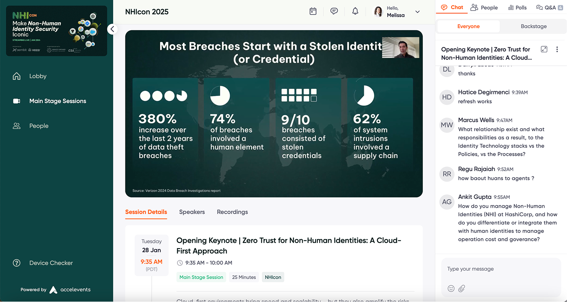This screenshot has width=567, height=302.
Task: Click the attachment paperclip icon
Action: [x=462, y=289]
